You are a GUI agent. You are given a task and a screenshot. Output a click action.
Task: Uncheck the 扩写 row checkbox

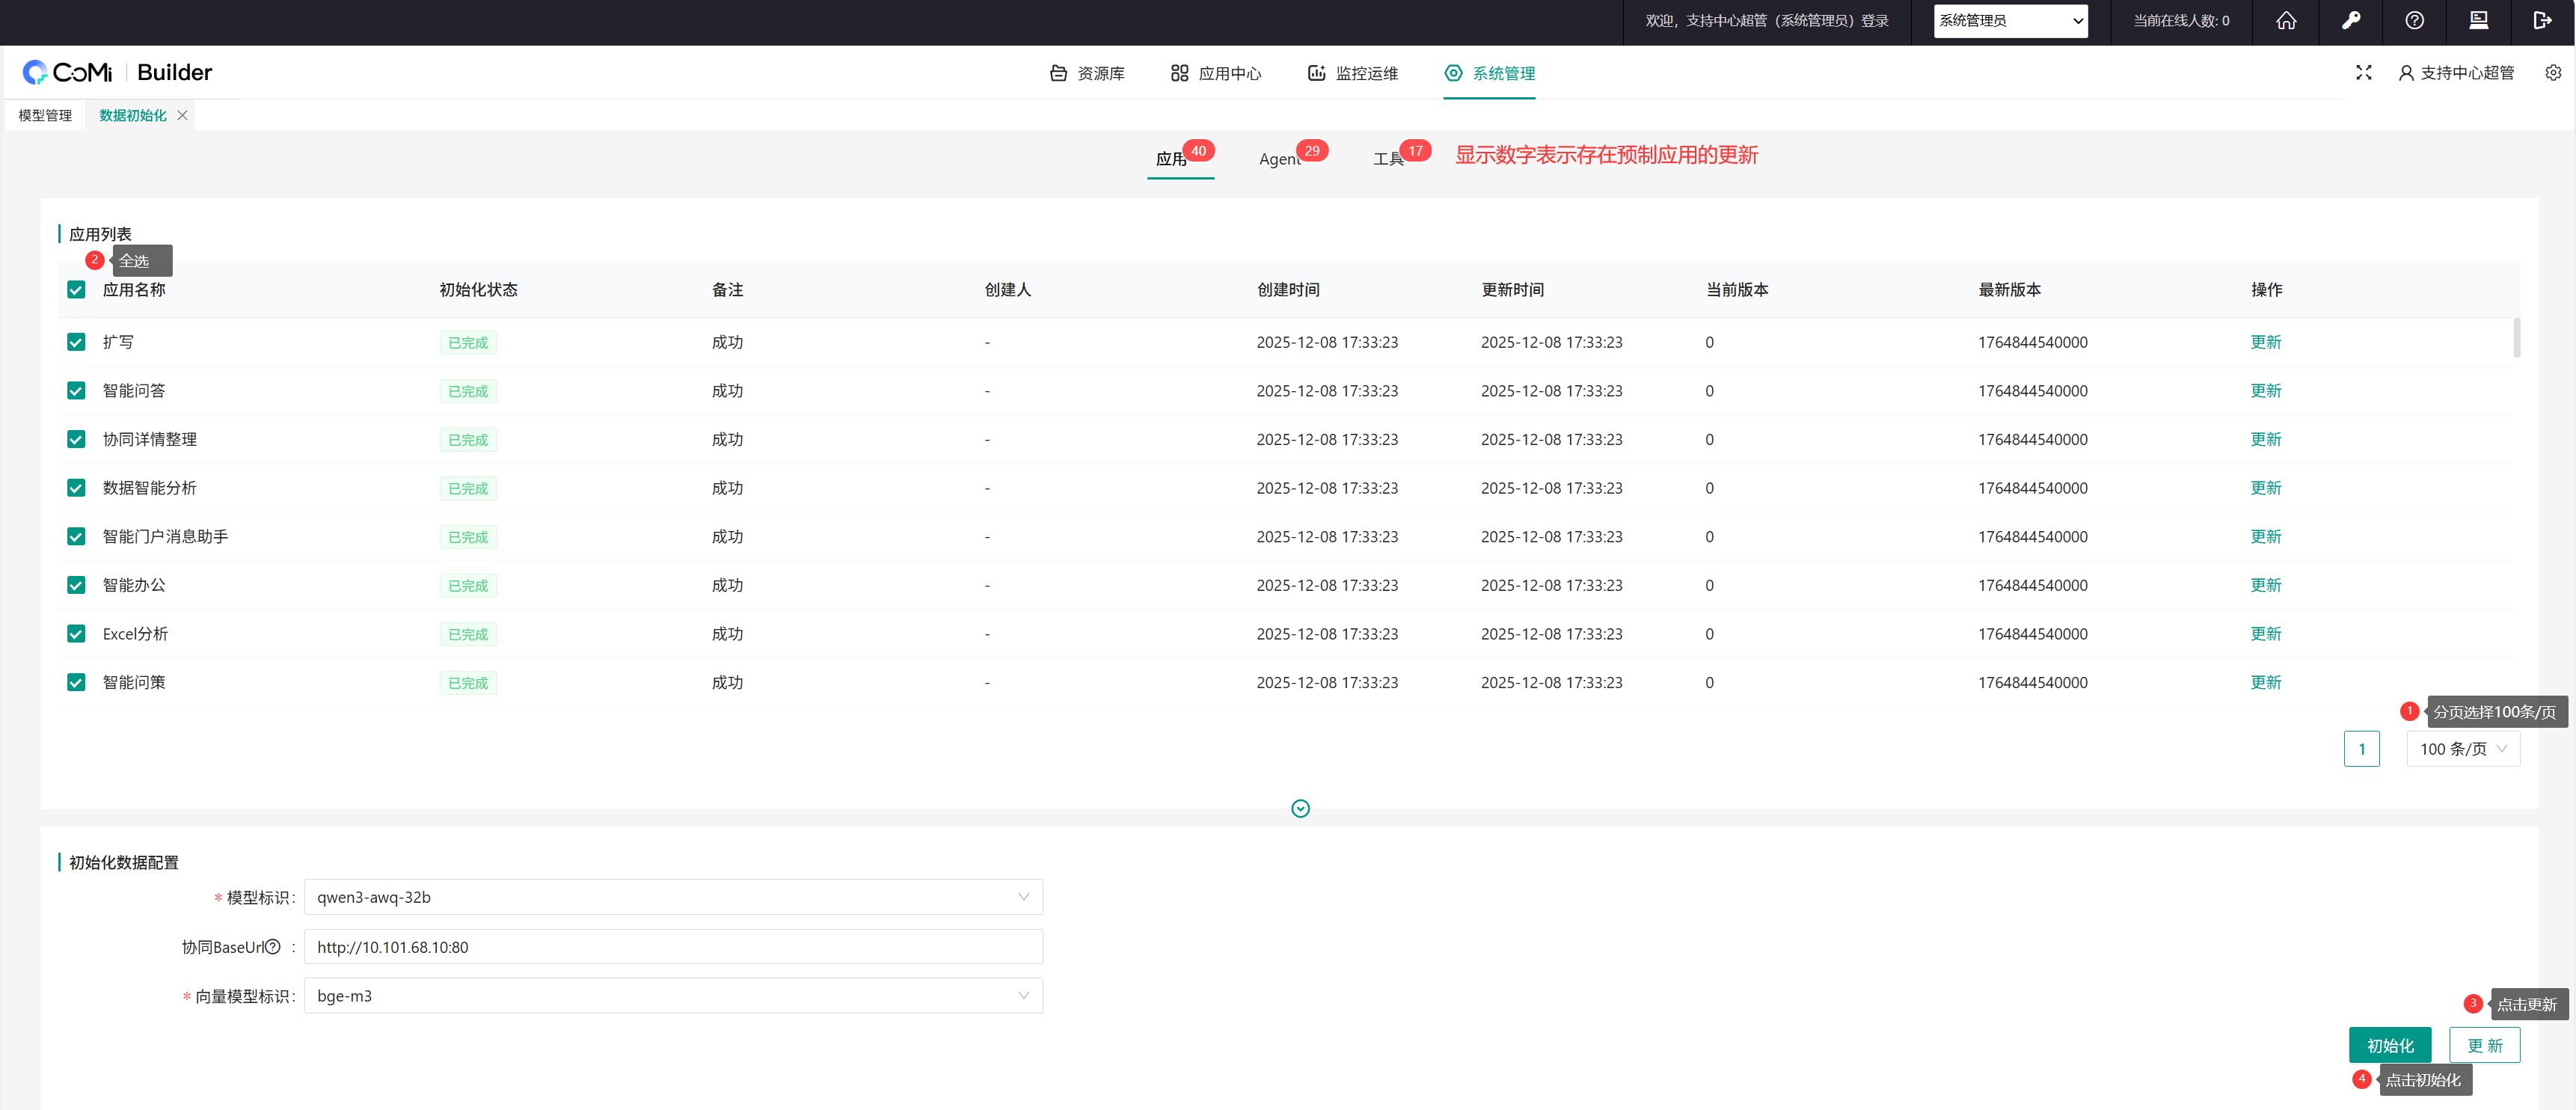click(76, 342)
